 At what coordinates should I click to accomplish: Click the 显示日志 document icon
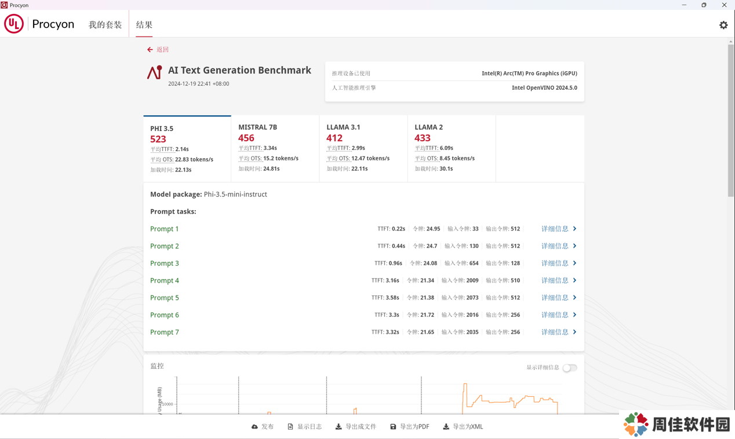point(290,427)
